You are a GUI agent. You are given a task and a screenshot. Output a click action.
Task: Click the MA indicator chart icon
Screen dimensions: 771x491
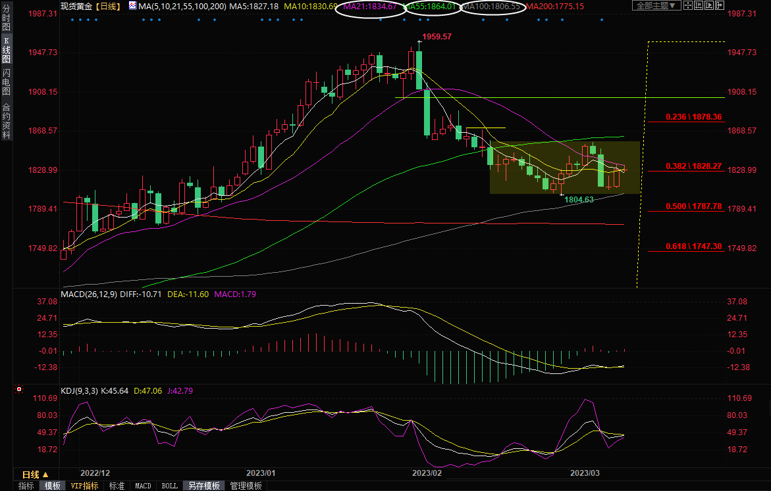click(x=132, y=6)
